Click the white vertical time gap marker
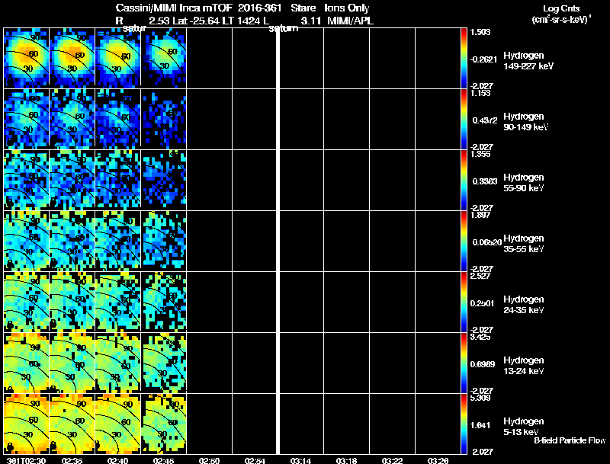The image size is (610, 464). (278, 241)
